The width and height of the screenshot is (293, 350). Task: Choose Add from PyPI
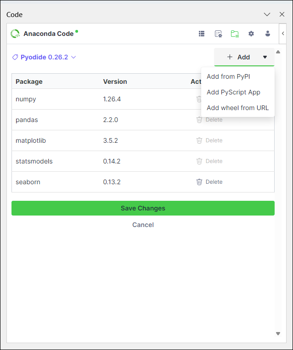[228, 76]
